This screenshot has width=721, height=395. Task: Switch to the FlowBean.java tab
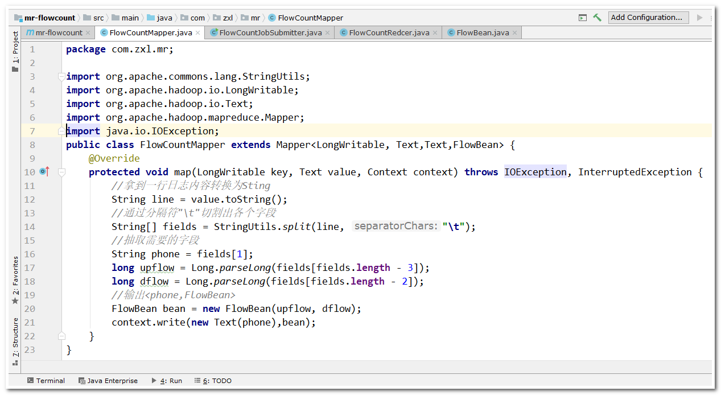[x=483, y=33]
